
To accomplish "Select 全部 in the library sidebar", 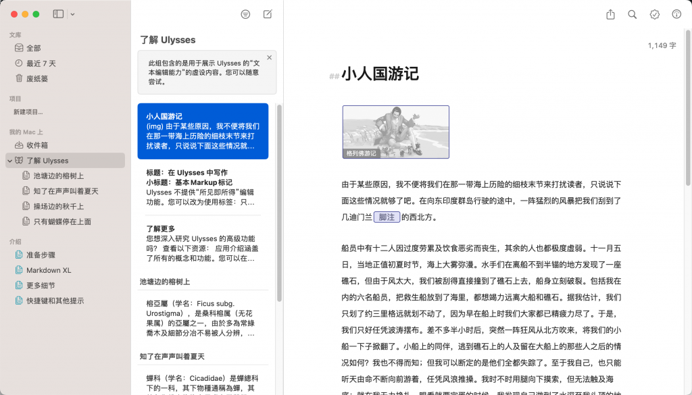I will click(32, 48).
